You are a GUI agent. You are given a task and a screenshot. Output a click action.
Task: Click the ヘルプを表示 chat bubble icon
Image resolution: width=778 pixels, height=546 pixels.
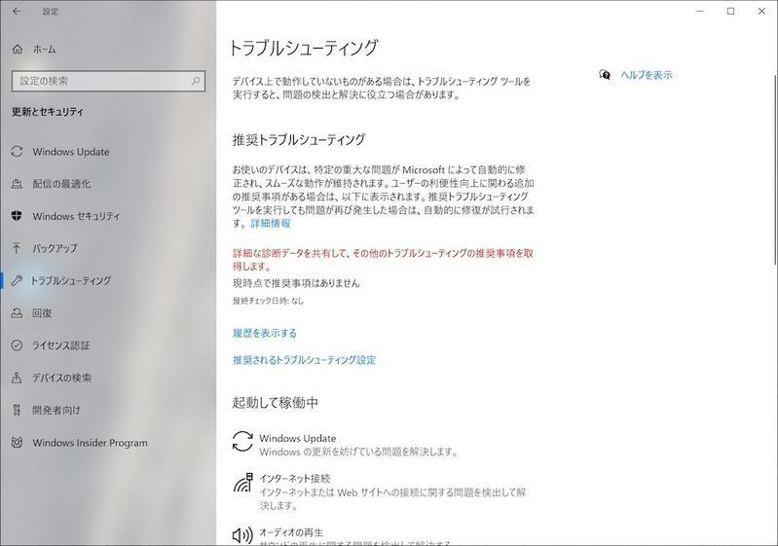[x=605, y=75]
